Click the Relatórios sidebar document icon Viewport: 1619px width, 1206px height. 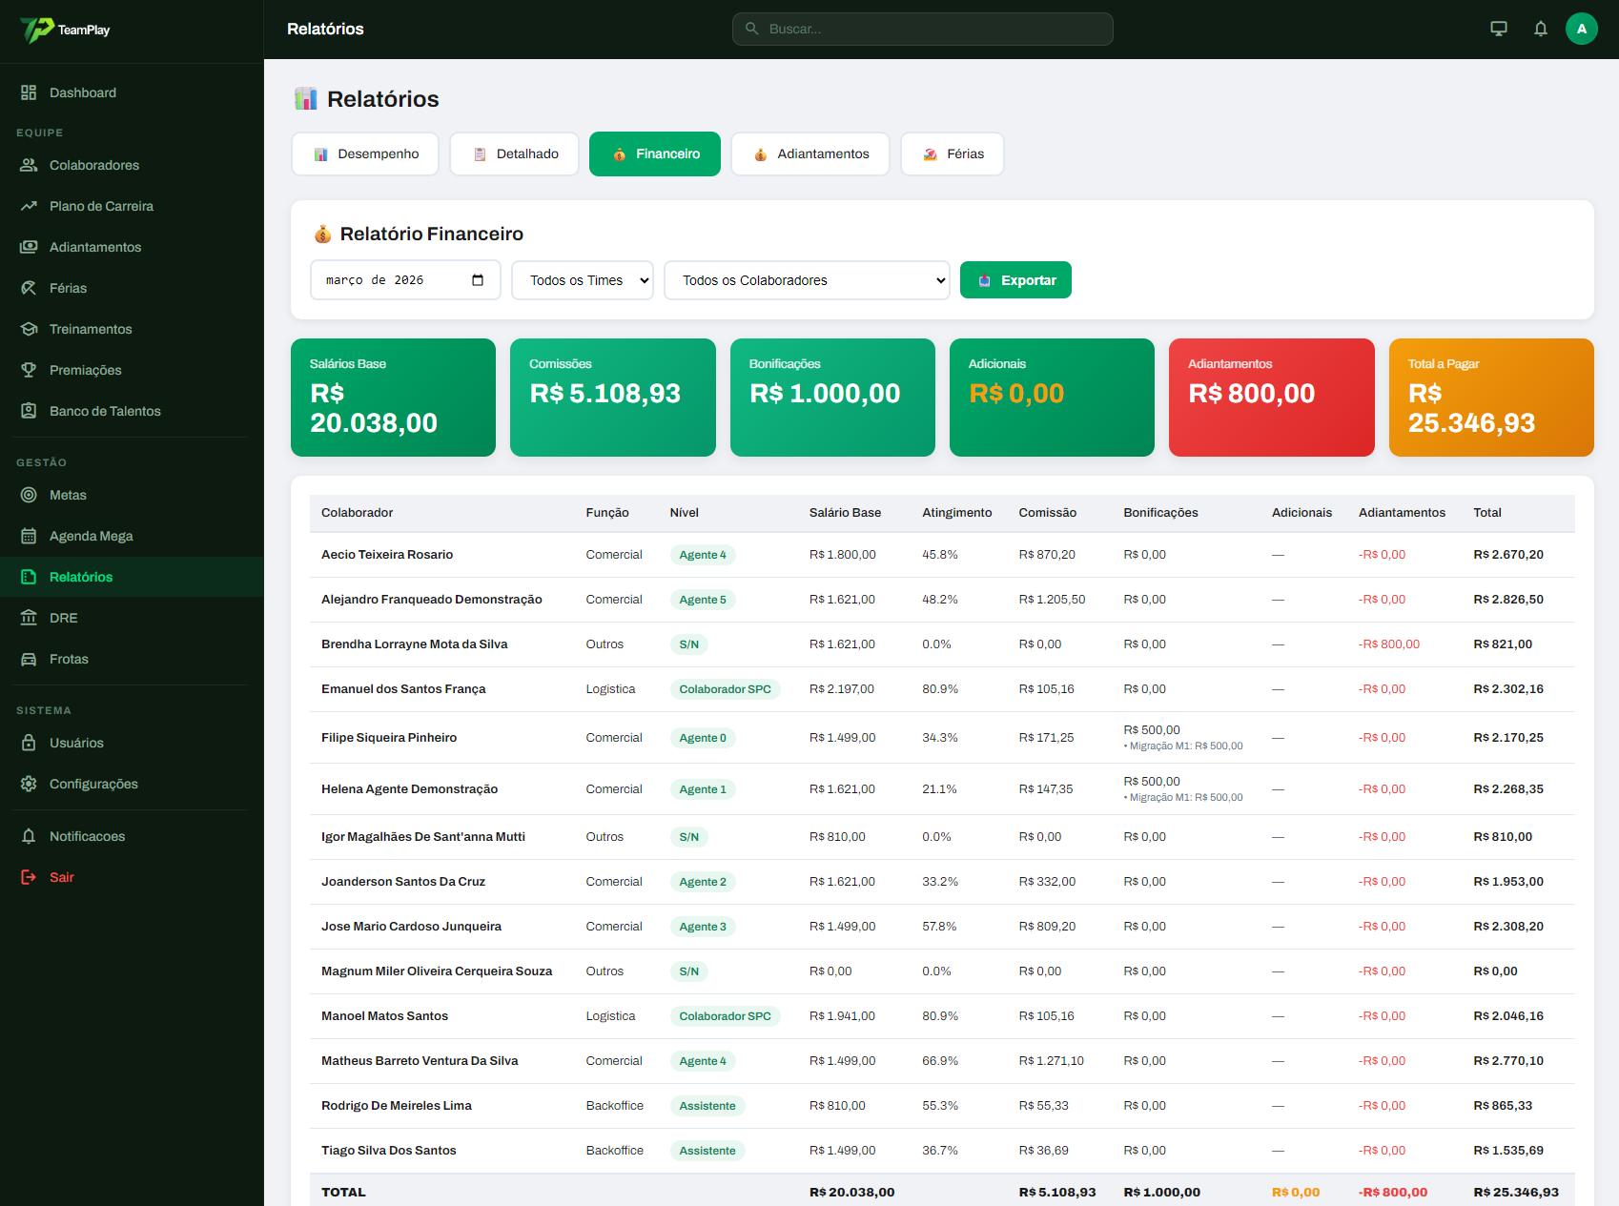point(29,577)
